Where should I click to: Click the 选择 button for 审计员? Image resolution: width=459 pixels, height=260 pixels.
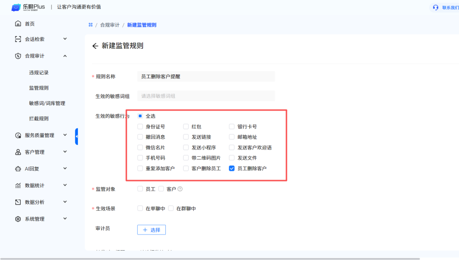152,230
